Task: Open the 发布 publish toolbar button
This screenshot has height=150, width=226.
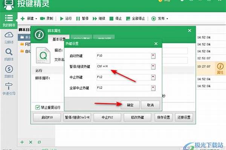Action: (x=158, y=18)
